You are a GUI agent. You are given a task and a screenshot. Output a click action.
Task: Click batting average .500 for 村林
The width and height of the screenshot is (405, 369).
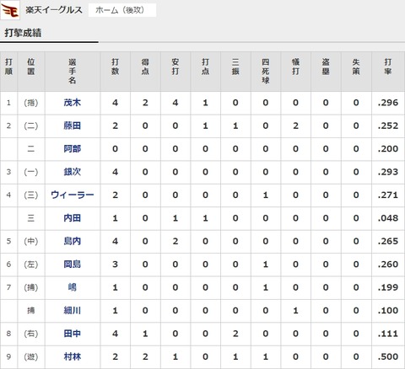click(388, 356)
